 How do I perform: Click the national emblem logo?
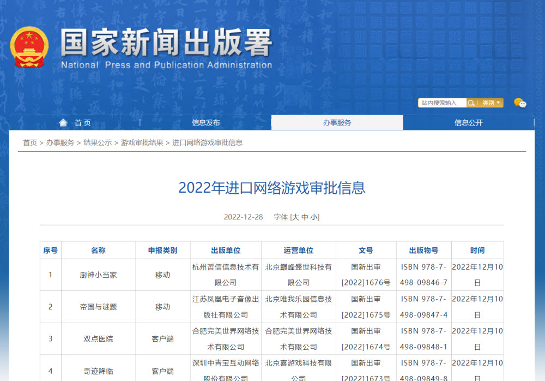click(x=29, y=47)
